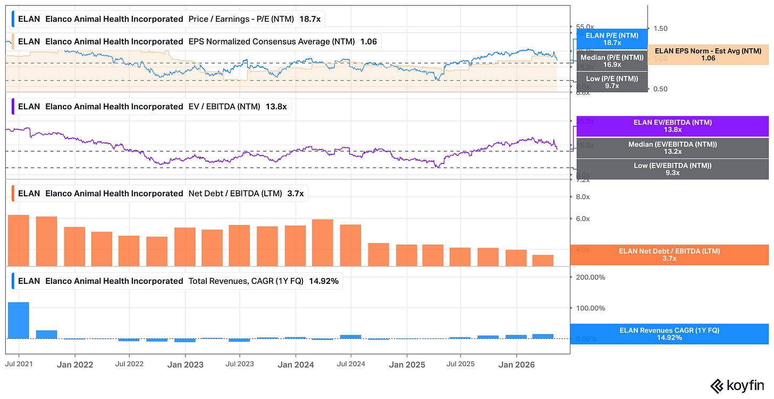Click the tallest blue Total Revenues CAGR bar
The width and height of the screenshot is (774, 399).
coord(19,320)
